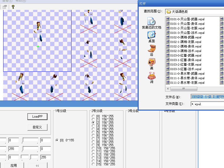
Task: Select file icon for 0102-2-潇湘-身体.wpal
Action: click(x=168, y=46)
